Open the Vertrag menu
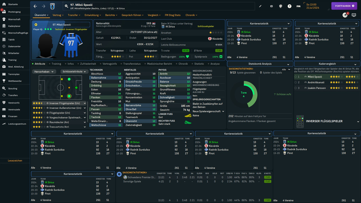The width and height of the screenshot is (361, 203). [58, 15]
